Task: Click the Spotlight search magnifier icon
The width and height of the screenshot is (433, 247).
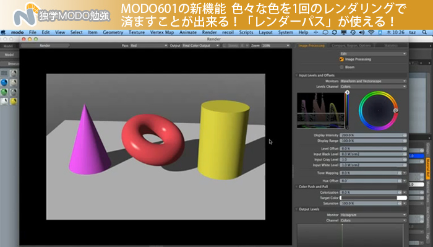Action: (x=424, y=32)
